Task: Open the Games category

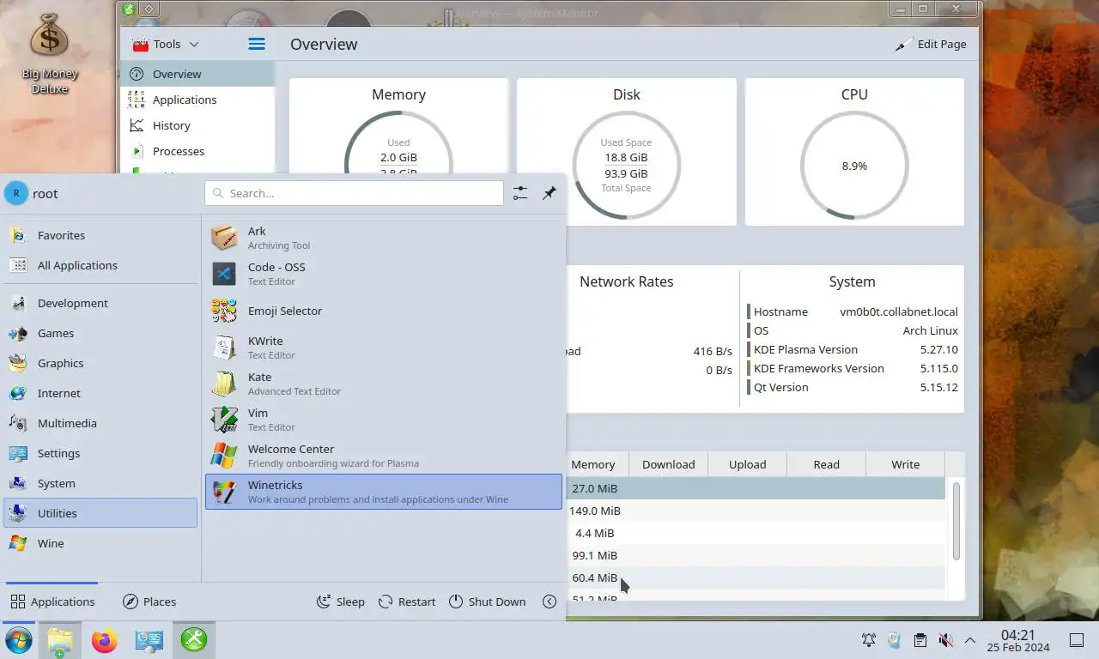Action: coord(100,333)
